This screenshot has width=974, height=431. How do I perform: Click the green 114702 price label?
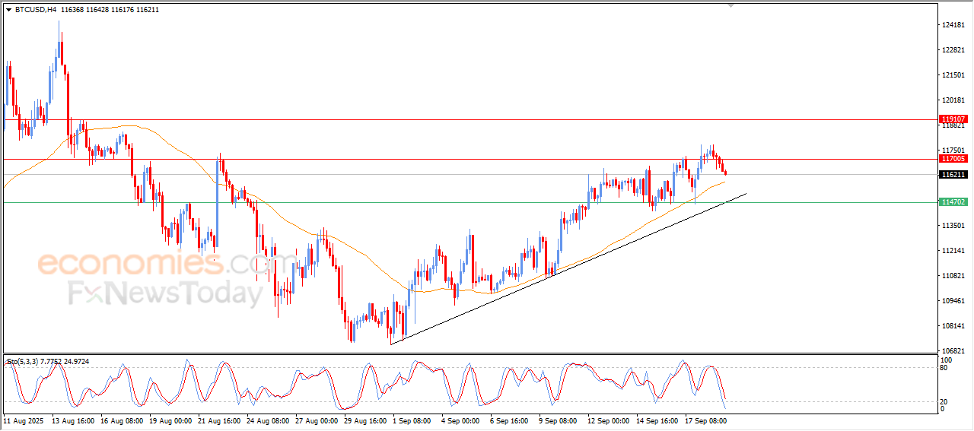coord(953,202)
